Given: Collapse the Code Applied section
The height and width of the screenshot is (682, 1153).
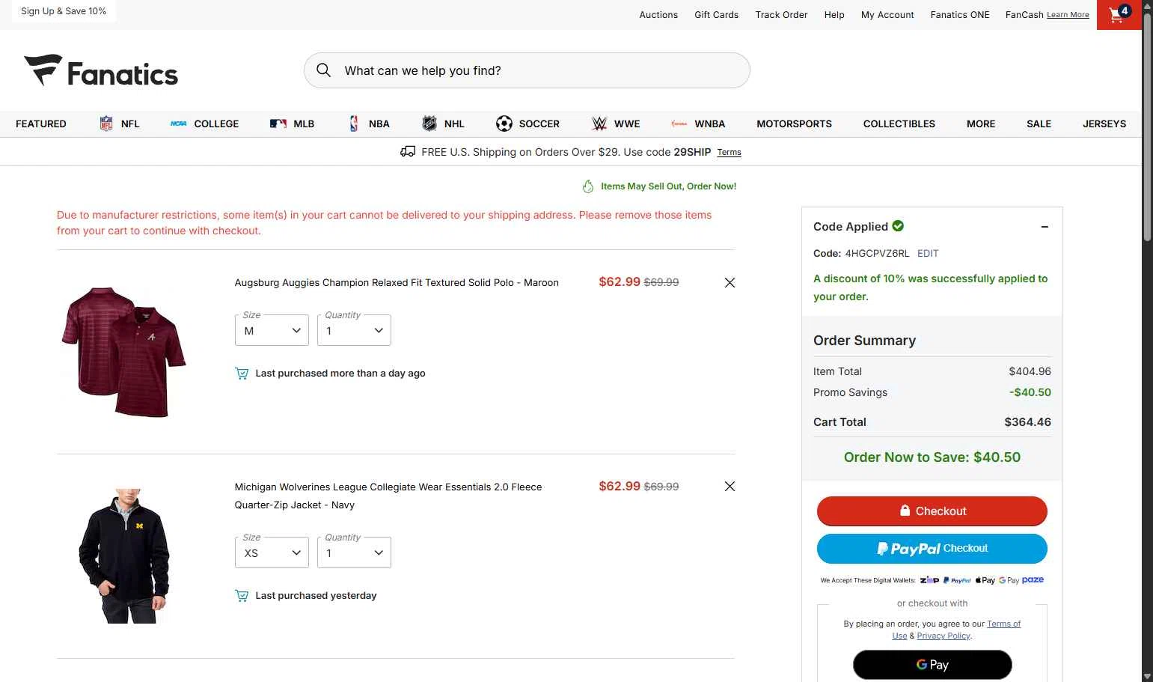Looking at the screenshot, I should coord(1045,227).
